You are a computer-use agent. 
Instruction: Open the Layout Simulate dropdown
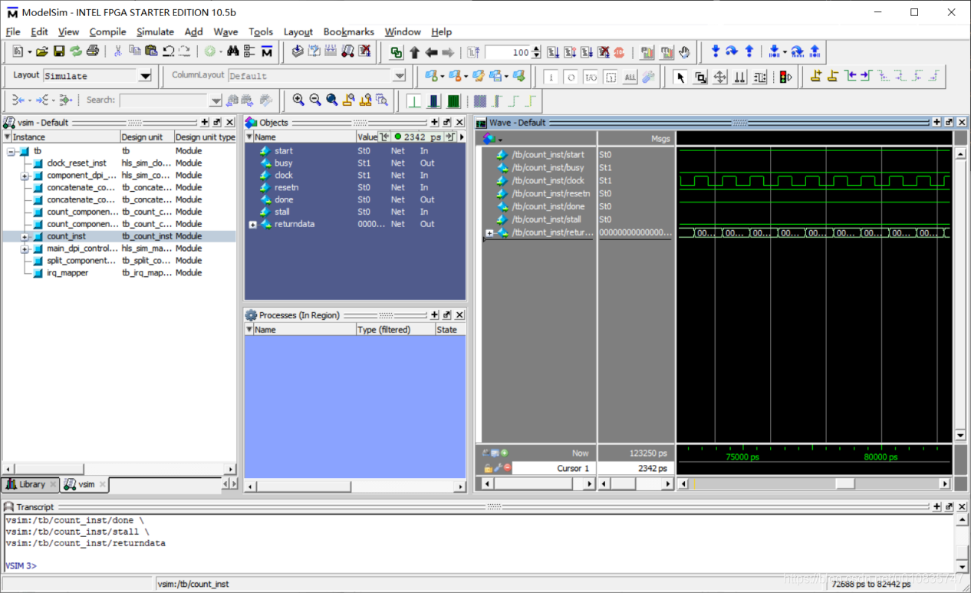coord(145,76)
